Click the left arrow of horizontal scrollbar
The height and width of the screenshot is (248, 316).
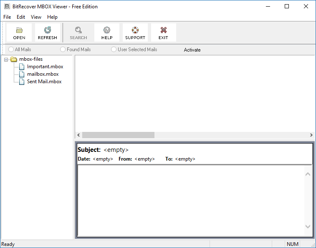78,135
